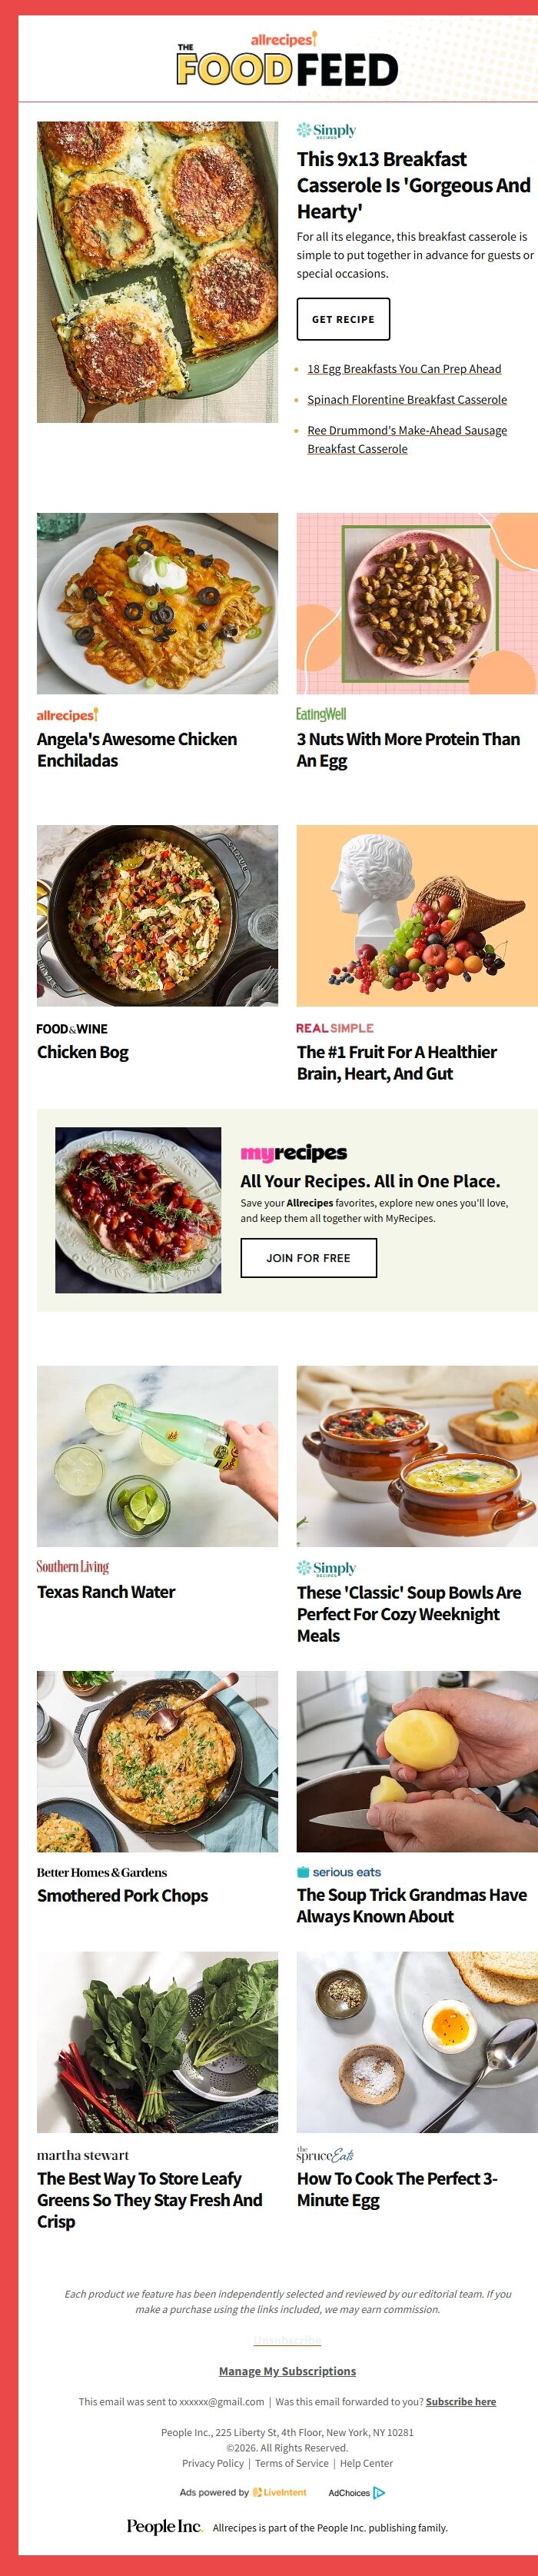
Task: Click the Texas Ranch Water headline
Action: click(x=106, y=1592)
